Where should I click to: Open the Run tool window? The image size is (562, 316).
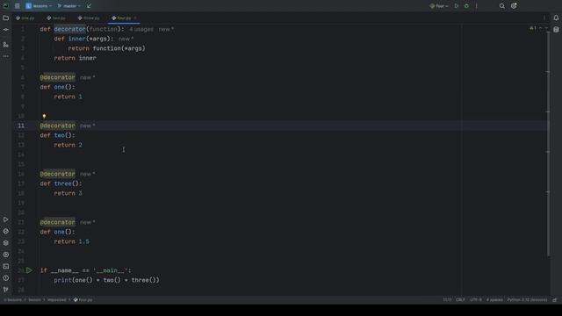[6, 219]
